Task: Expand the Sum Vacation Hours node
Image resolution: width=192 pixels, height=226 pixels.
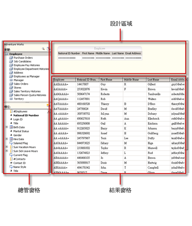Action: coord(7,147)
